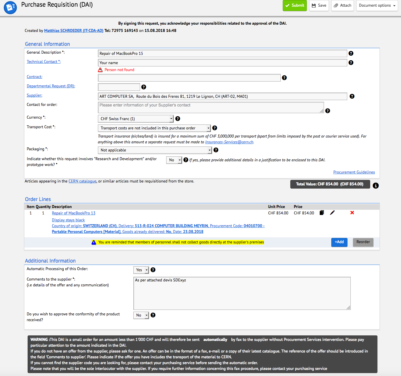
Task: Expand the Document options menu
Action: click(377, 6)
